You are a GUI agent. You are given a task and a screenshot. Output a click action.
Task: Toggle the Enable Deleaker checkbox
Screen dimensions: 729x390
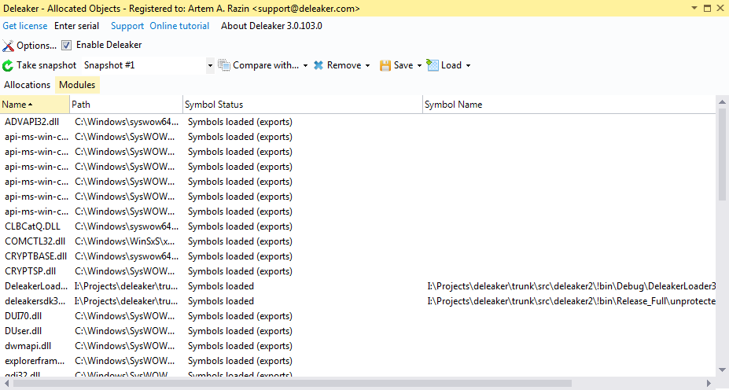click(67, 45)
